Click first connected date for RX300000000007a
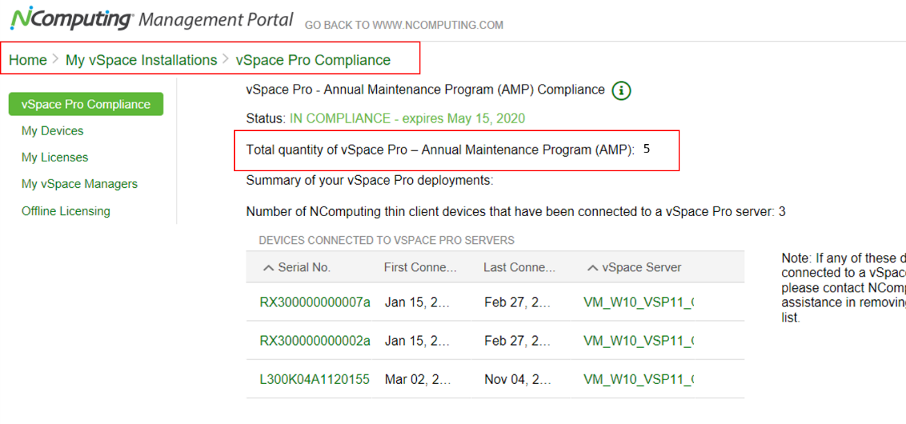Screen dimensions: 906x424 418,302
